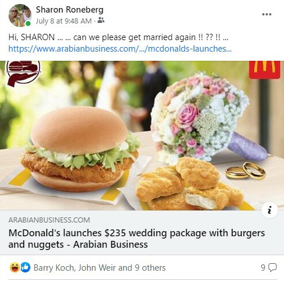Click the Haha laughing reaction icon
This screenshot has width=284, height=281.
15,267
